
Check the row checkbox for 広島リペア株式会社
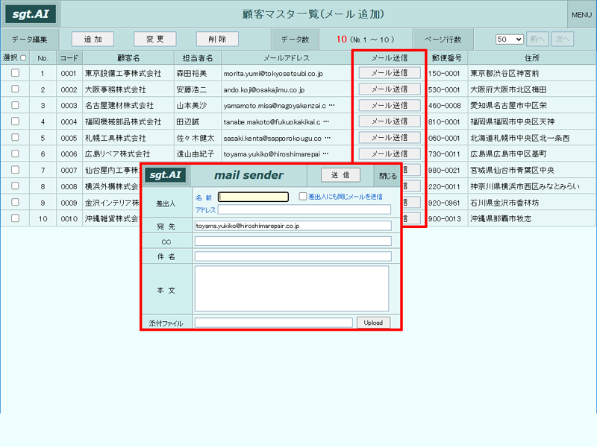tap(15, 153)
